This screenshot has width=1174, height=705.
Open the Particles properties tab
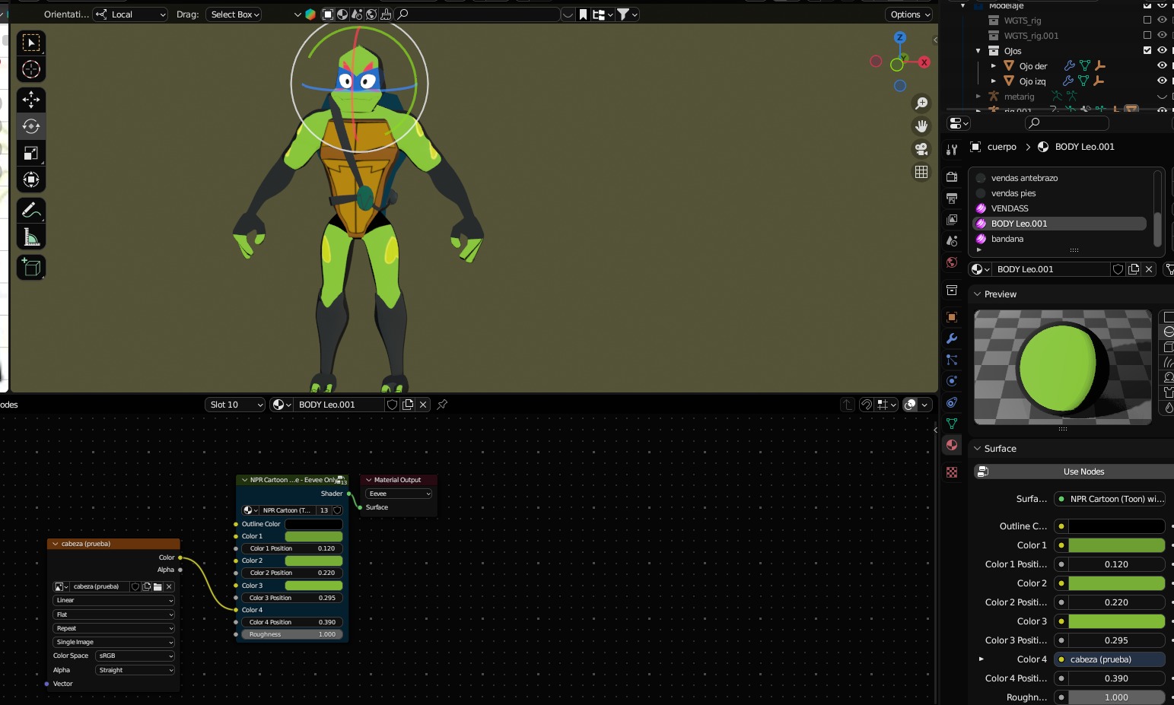coord(952,360)
